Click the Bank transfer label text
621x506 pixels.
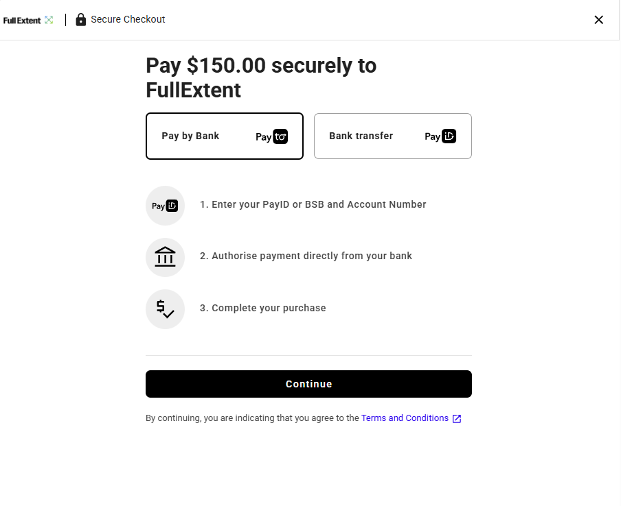tap(361, 136)
